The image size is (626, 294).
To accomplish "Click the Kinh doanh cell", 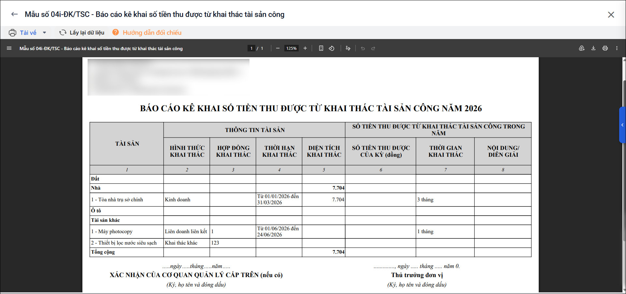I will point(187,200).
